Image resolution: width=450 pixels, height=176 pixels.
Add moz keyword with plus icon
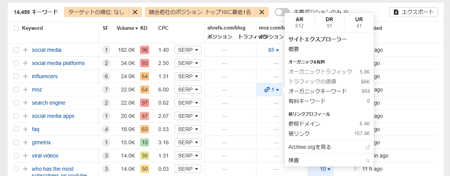(x=25, y=90)
